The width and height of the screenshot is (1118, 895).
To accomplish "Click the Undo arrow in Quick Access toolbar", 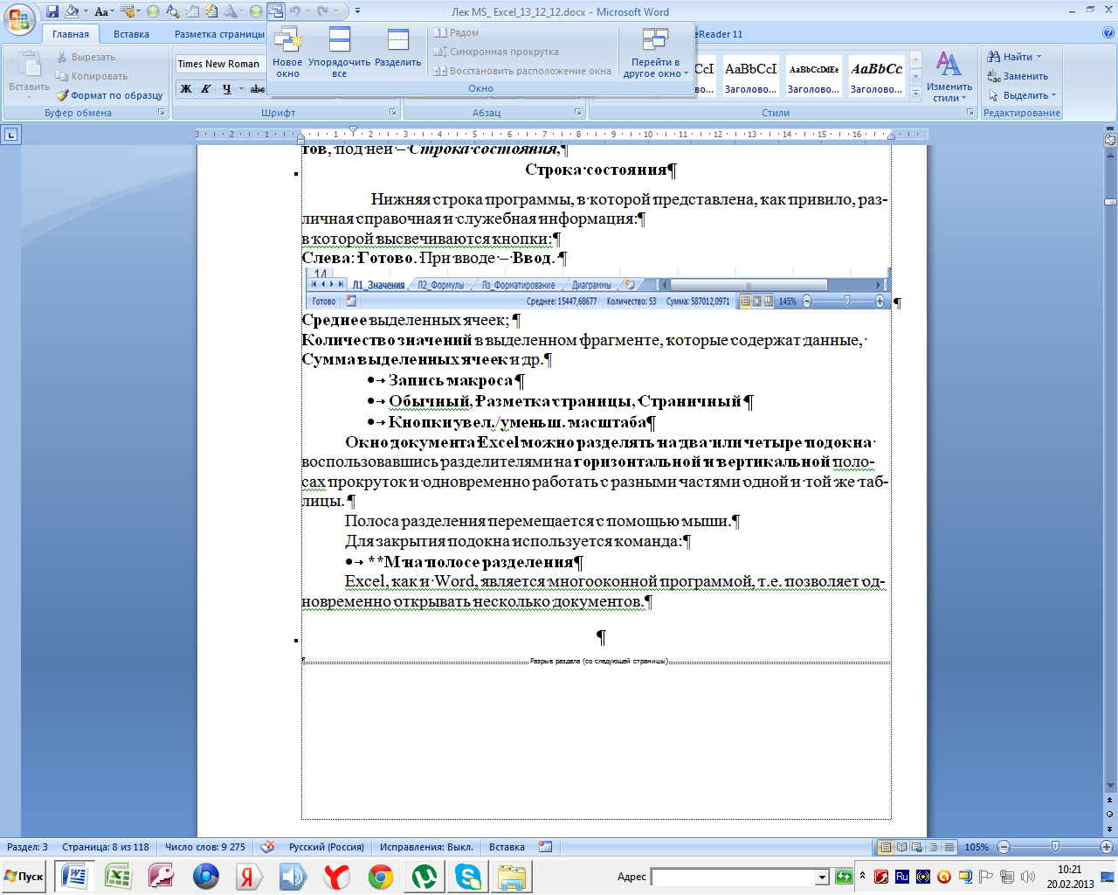I will coord(295,11).
